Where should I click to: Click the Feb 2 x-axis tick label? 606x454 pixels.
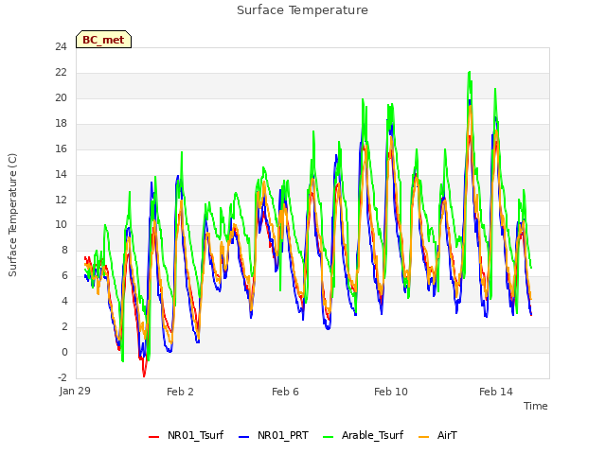pos(180,392)
